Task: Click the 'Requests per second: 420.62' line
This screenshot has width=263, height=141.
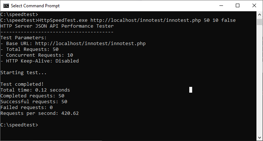Action: [40, 113]
